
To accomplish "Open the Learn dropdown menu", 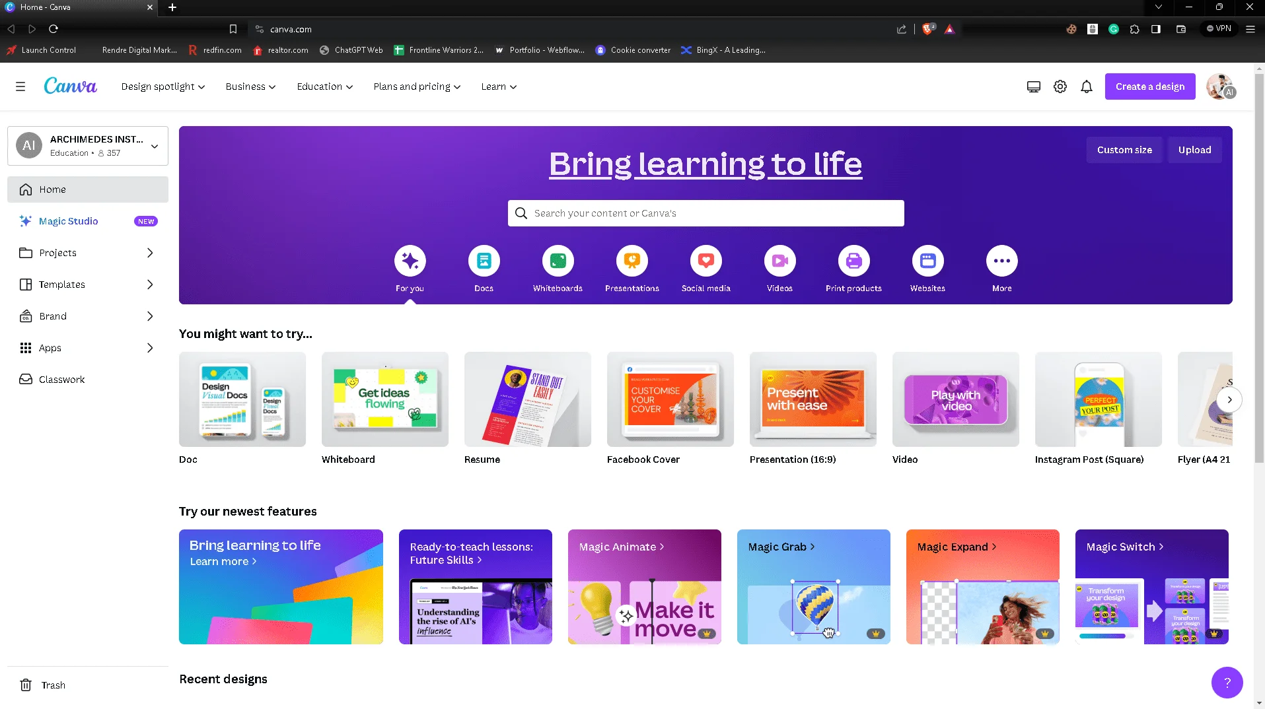I will [499, 86].
